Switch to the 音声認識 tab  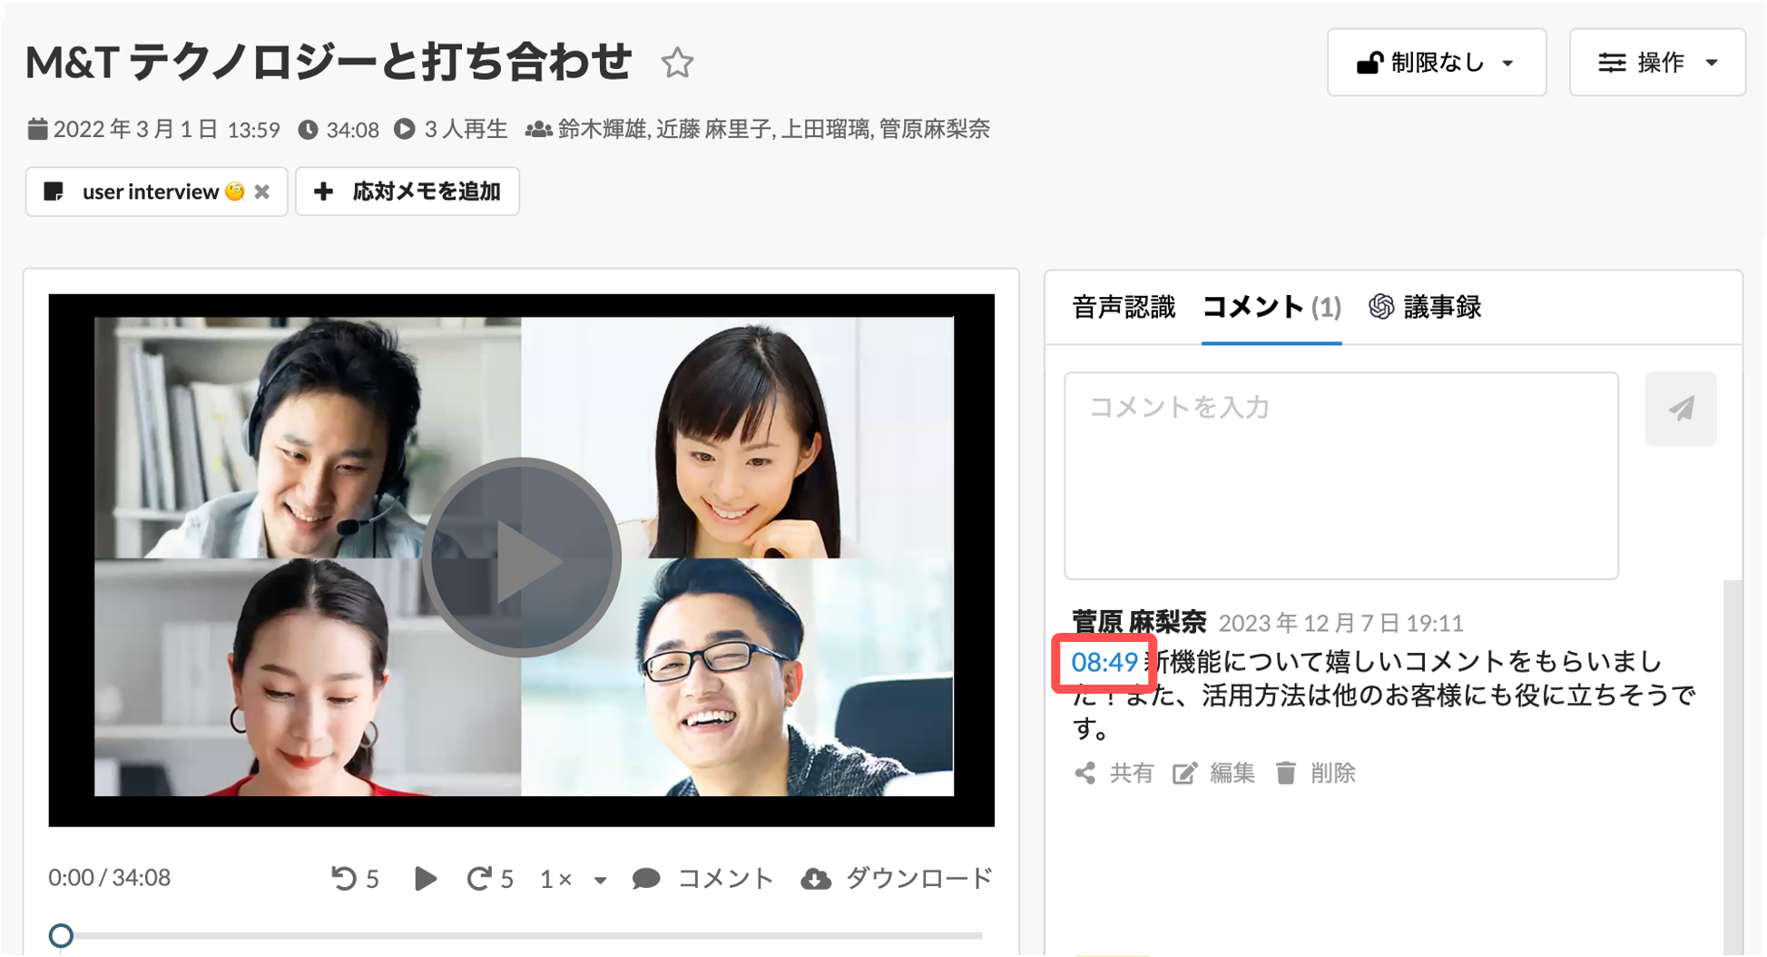pyautogui.click(x=1124, y=308)
